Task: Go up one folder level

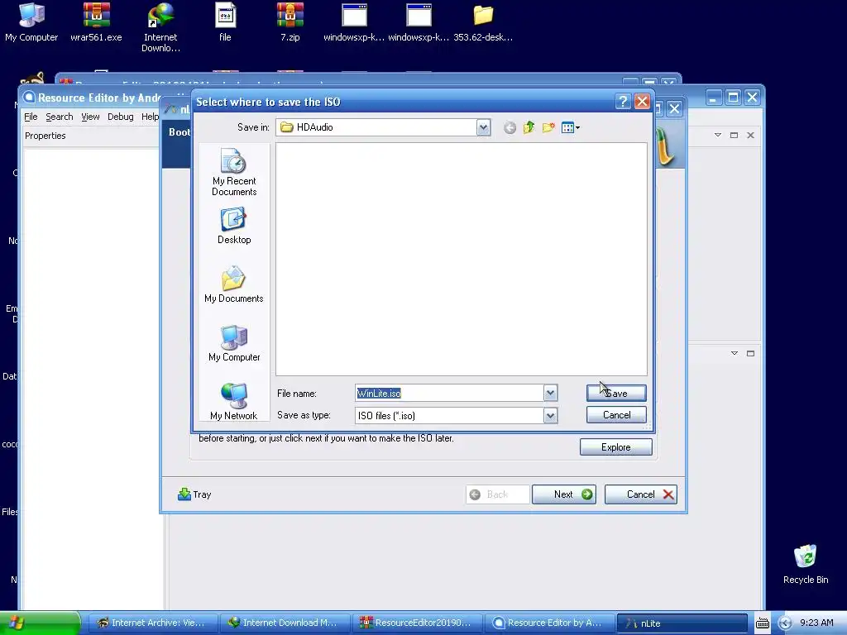Action: (529, 128)
